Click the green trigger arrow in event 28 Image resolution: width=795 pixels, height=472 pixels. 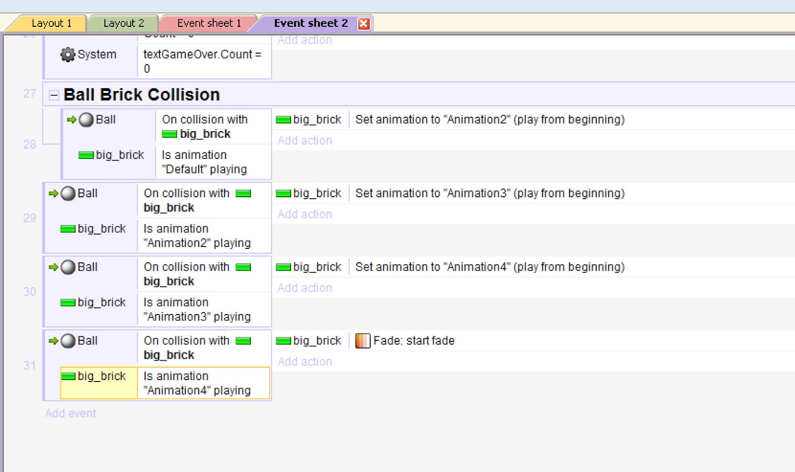click(72, 120)
